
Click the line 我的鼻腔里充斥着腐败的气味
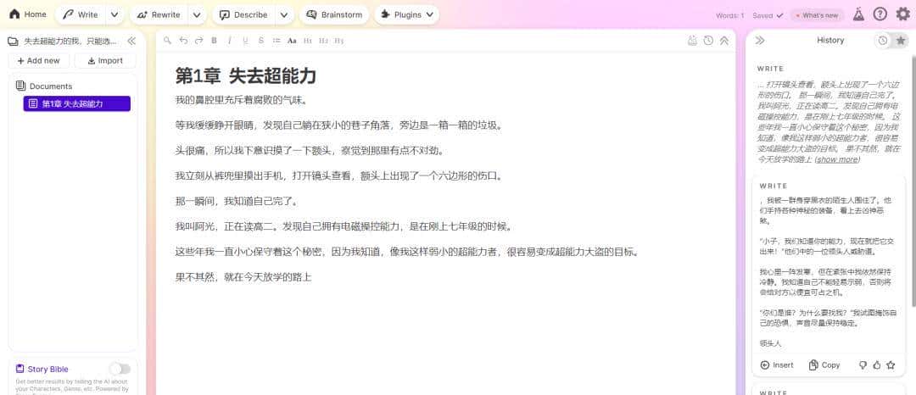(x=241, y=100)
